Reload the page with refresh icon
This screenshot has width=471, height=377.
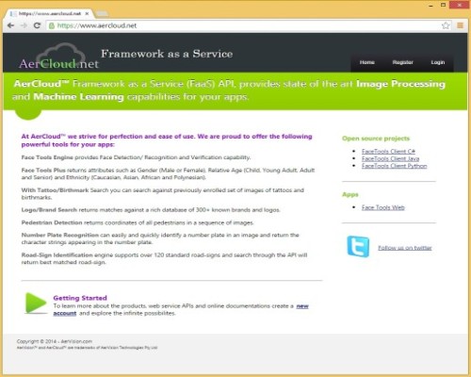coord(37,25)
